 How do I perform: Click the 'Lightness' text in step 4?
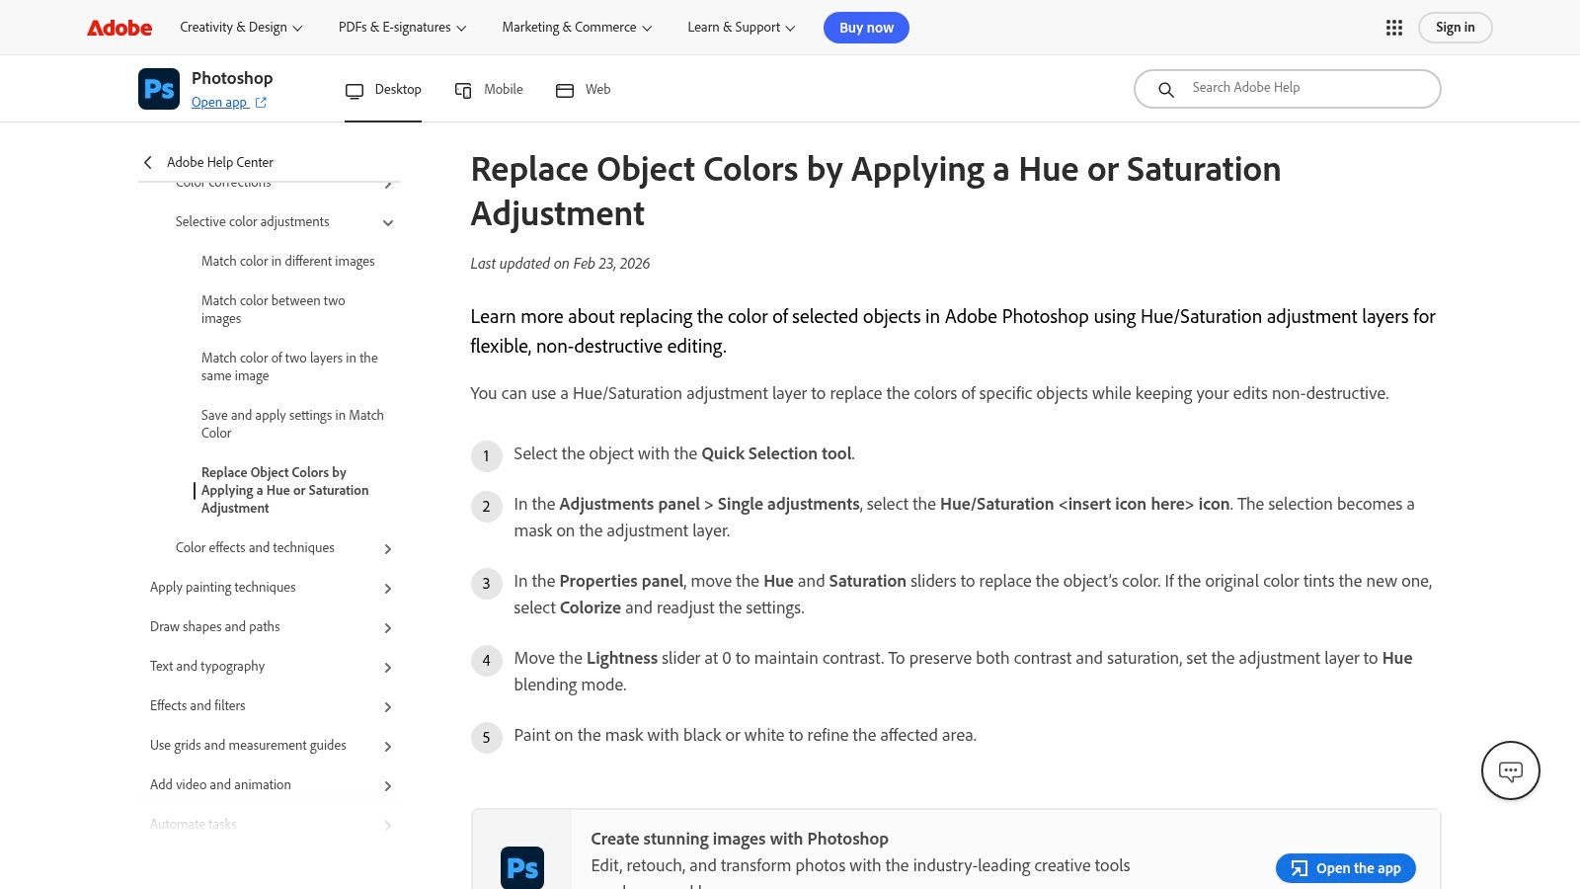coord(622,658)
